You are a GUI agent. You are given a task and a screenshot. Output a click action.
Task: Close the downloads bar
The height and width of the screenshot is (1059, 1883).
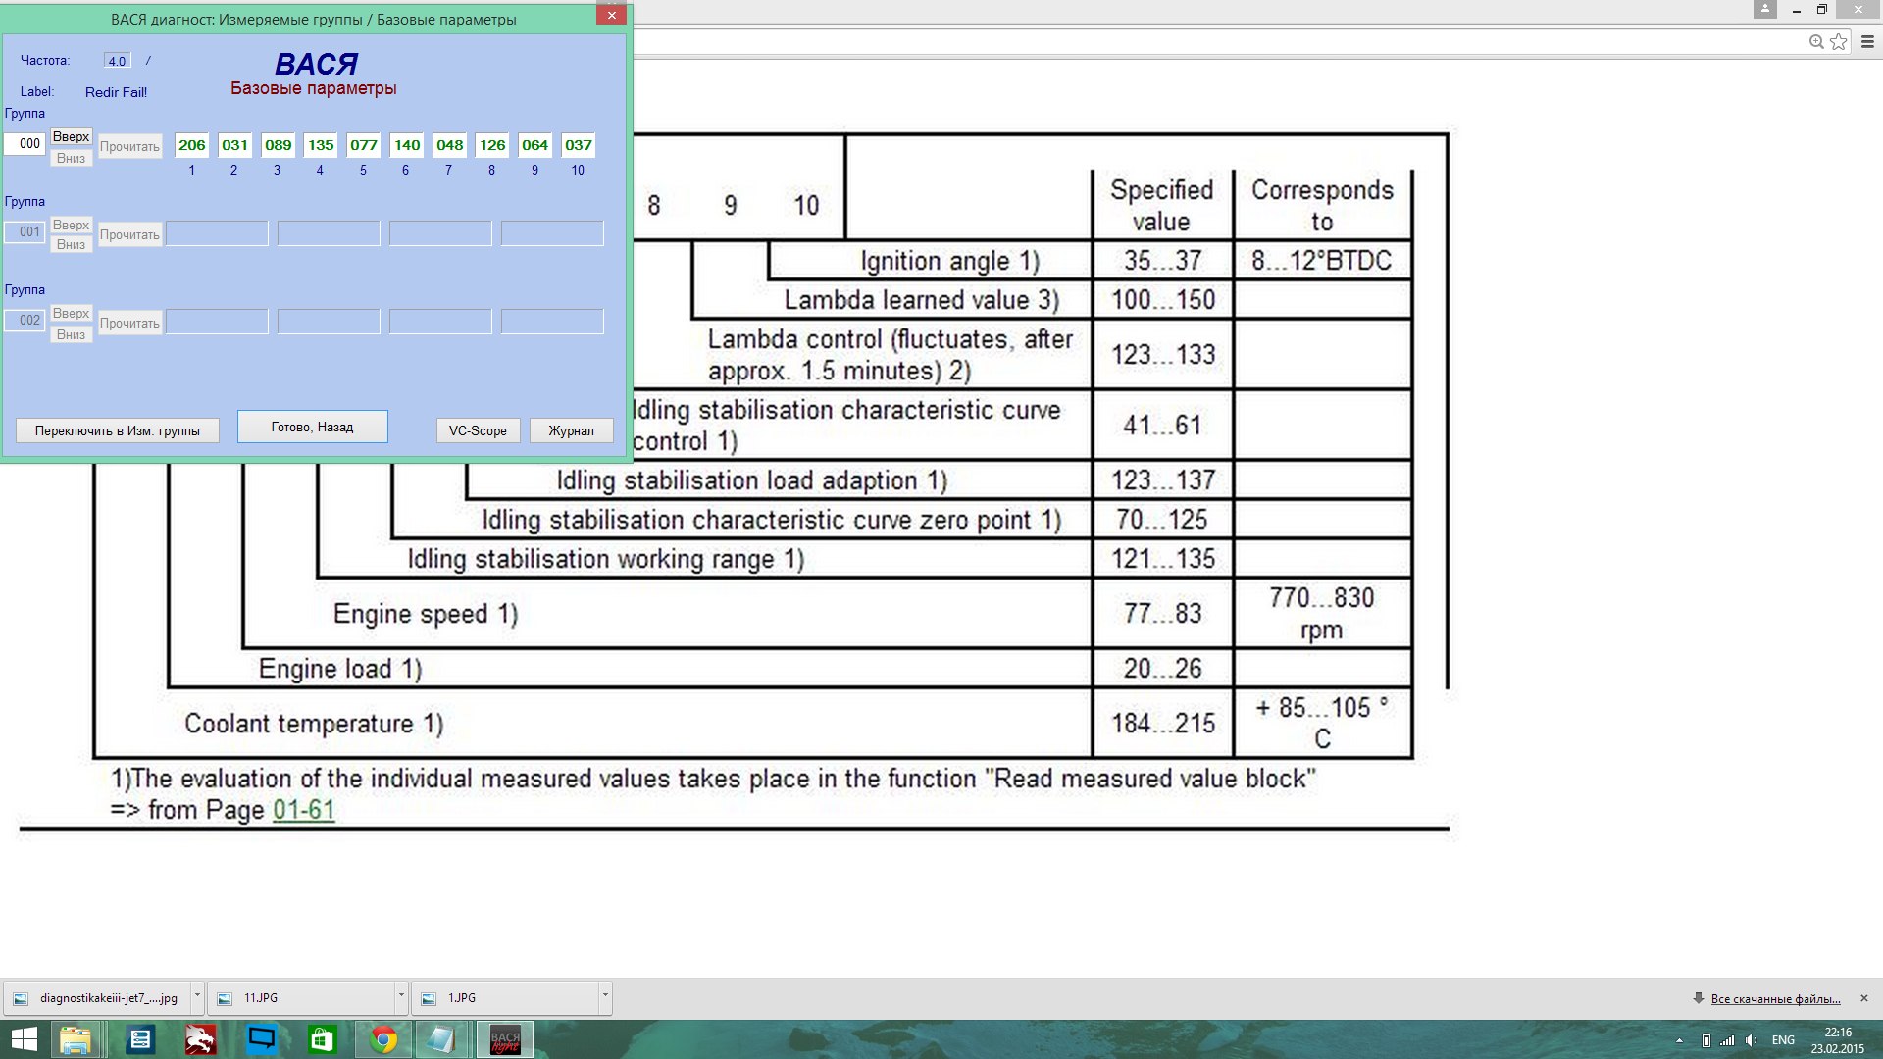tap(1864, 998)
